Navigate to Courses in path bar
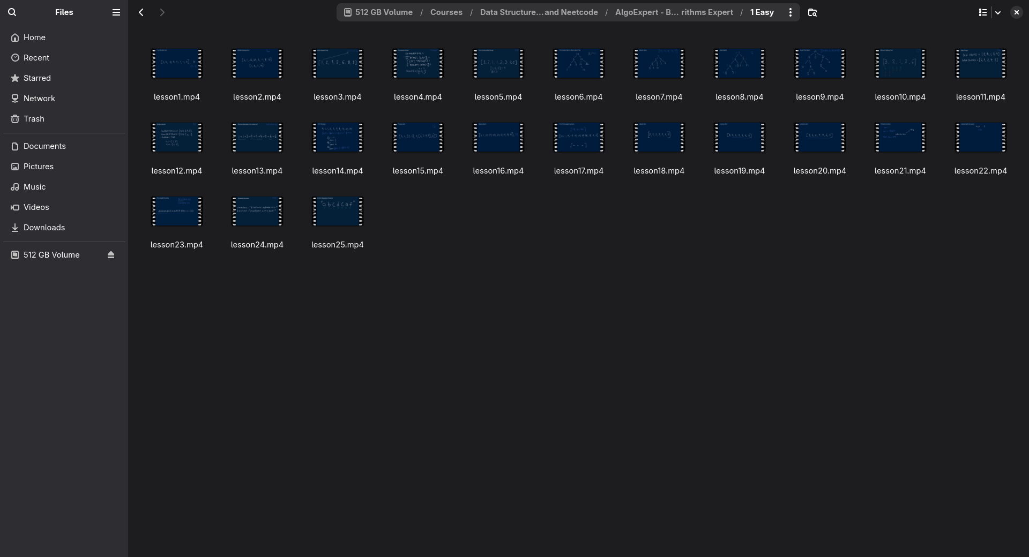The image size is (1029, 557). coord(446,12)
